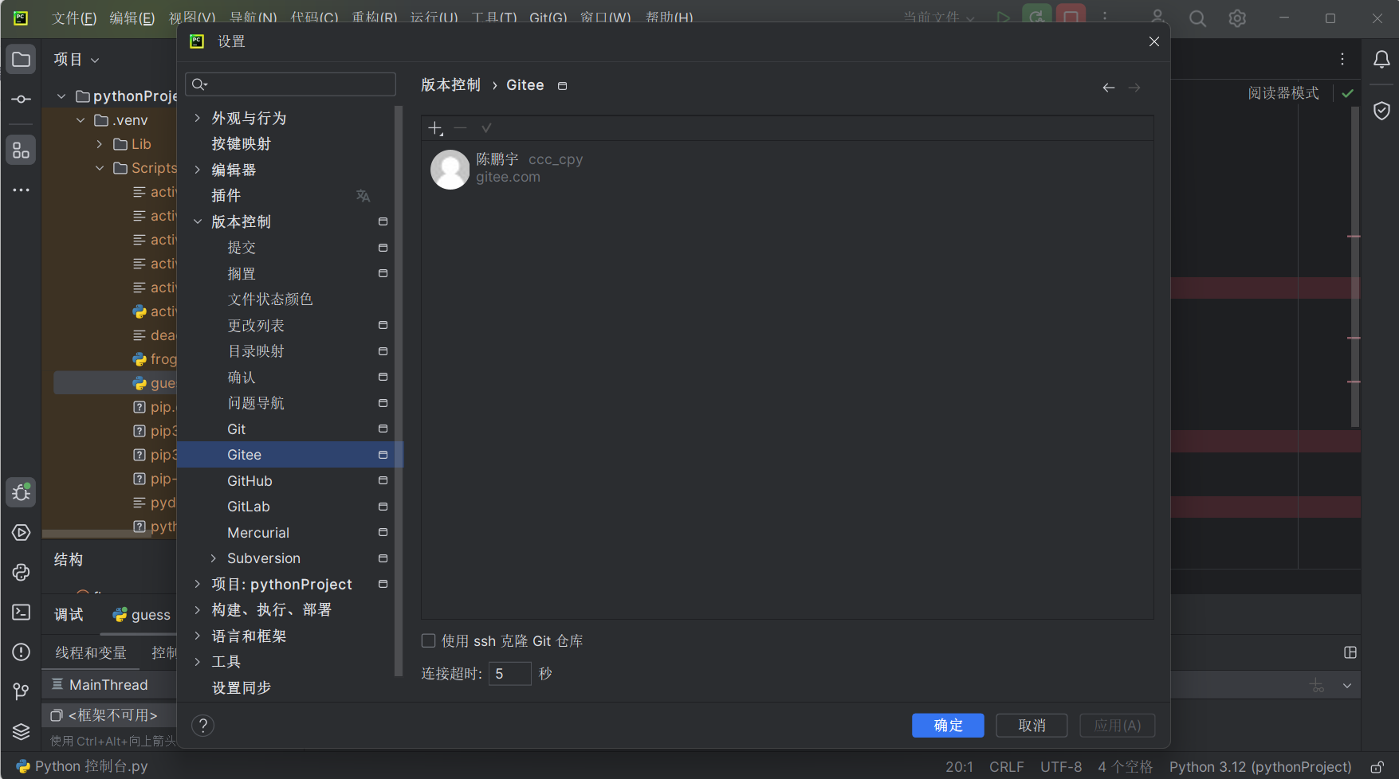This screenshot has height=779, width=1399.
Task: Enable 使用 ssh 克隆 Git 仓库 checkbox
Action: coord(429,641)
